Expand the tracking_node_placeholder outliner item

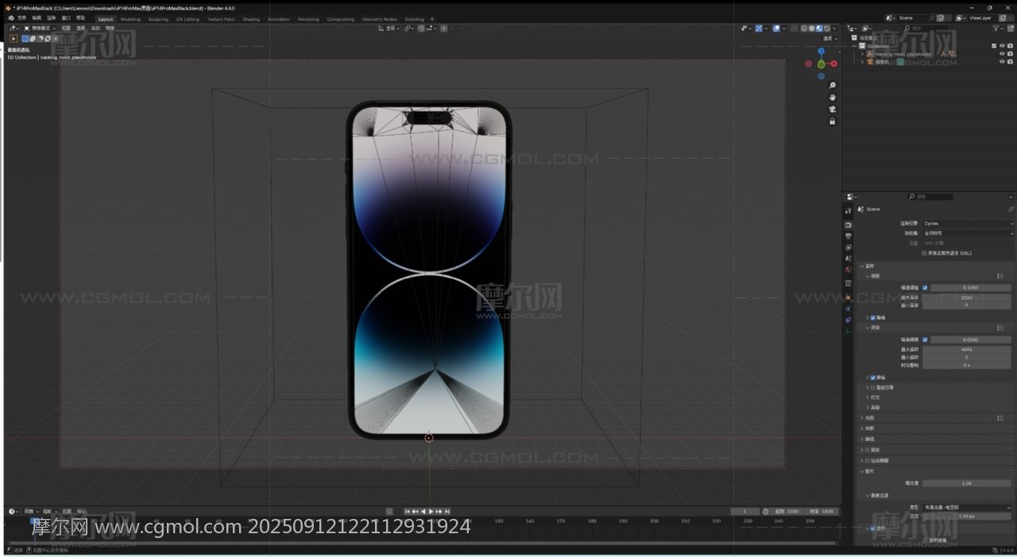pos(862,54)
